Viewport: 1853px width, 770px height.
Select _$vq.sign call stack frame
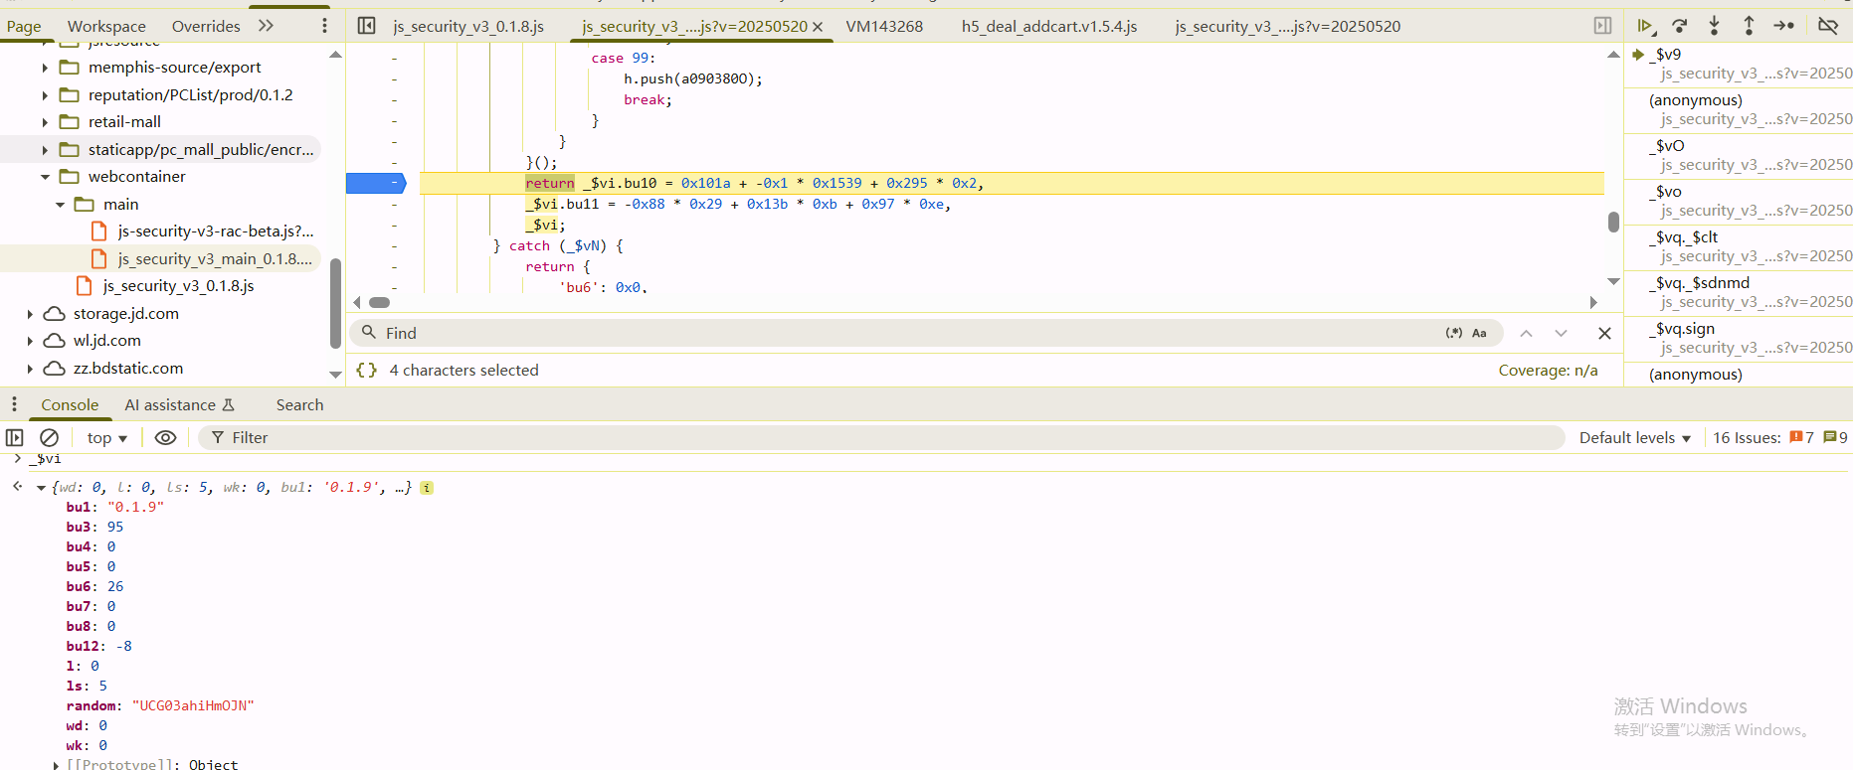coord(1685,329)
